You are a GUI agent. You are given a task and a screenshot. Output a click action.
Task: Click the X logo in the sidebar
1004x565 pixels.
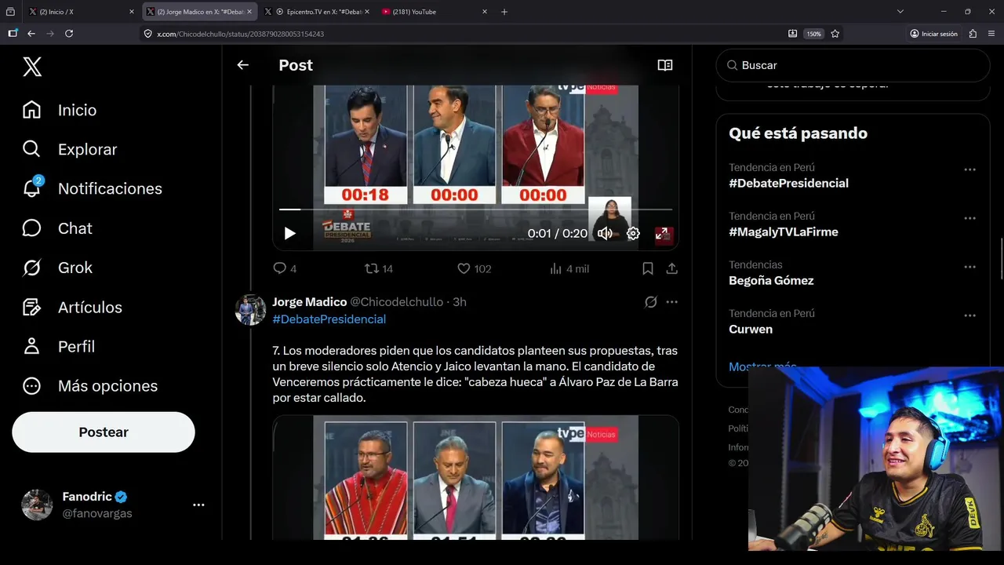pyautogui.click(x=32, y=67)
